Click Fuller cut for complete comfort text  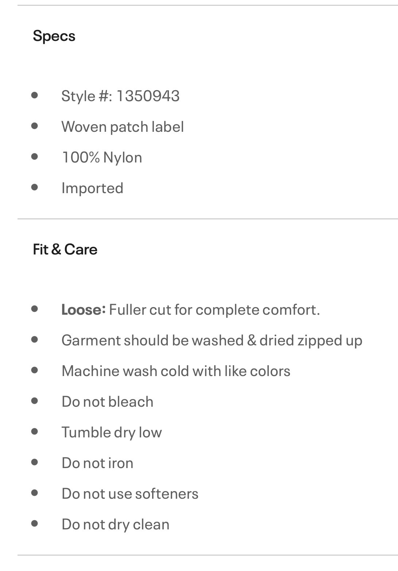click(215, 310)
